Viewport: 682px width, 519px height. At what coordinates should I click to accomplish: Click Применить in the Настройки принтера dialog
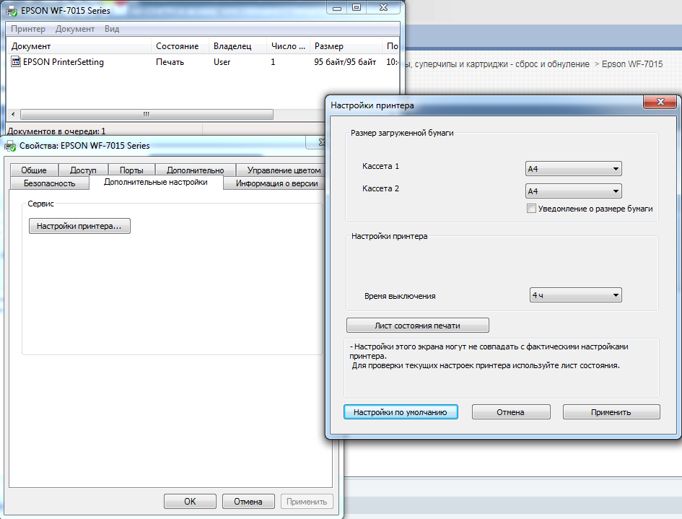tap(611, 412)
